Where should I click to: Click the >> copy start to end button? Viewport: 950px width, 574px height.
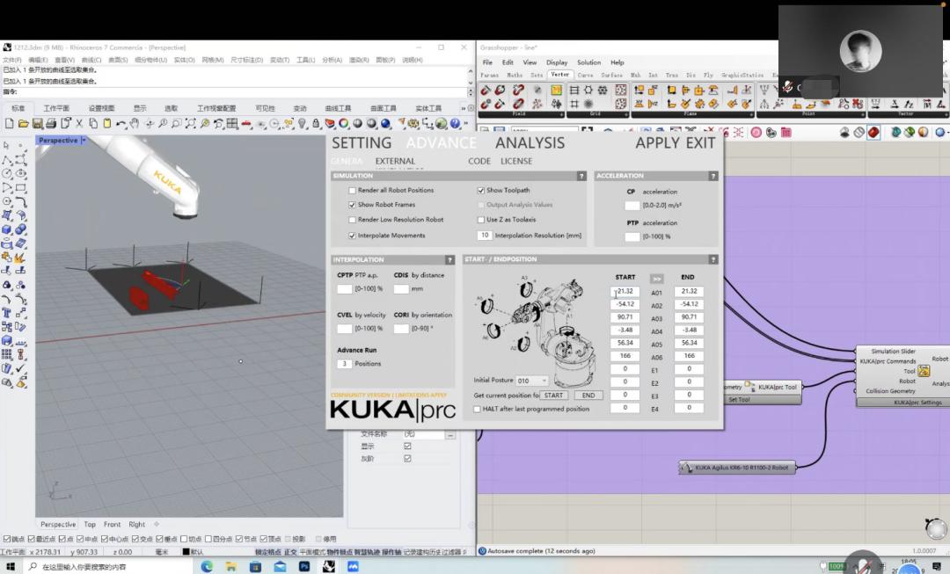656,278
